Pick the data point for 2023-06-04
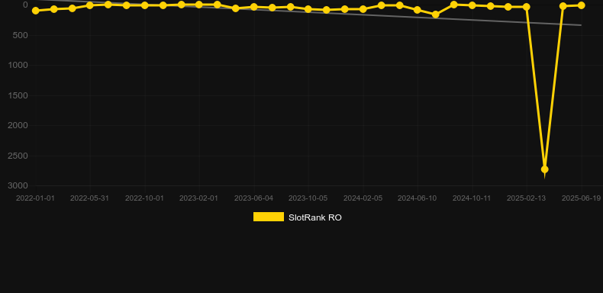The height and width of the screenshot is (293, 603). (254, 7)
